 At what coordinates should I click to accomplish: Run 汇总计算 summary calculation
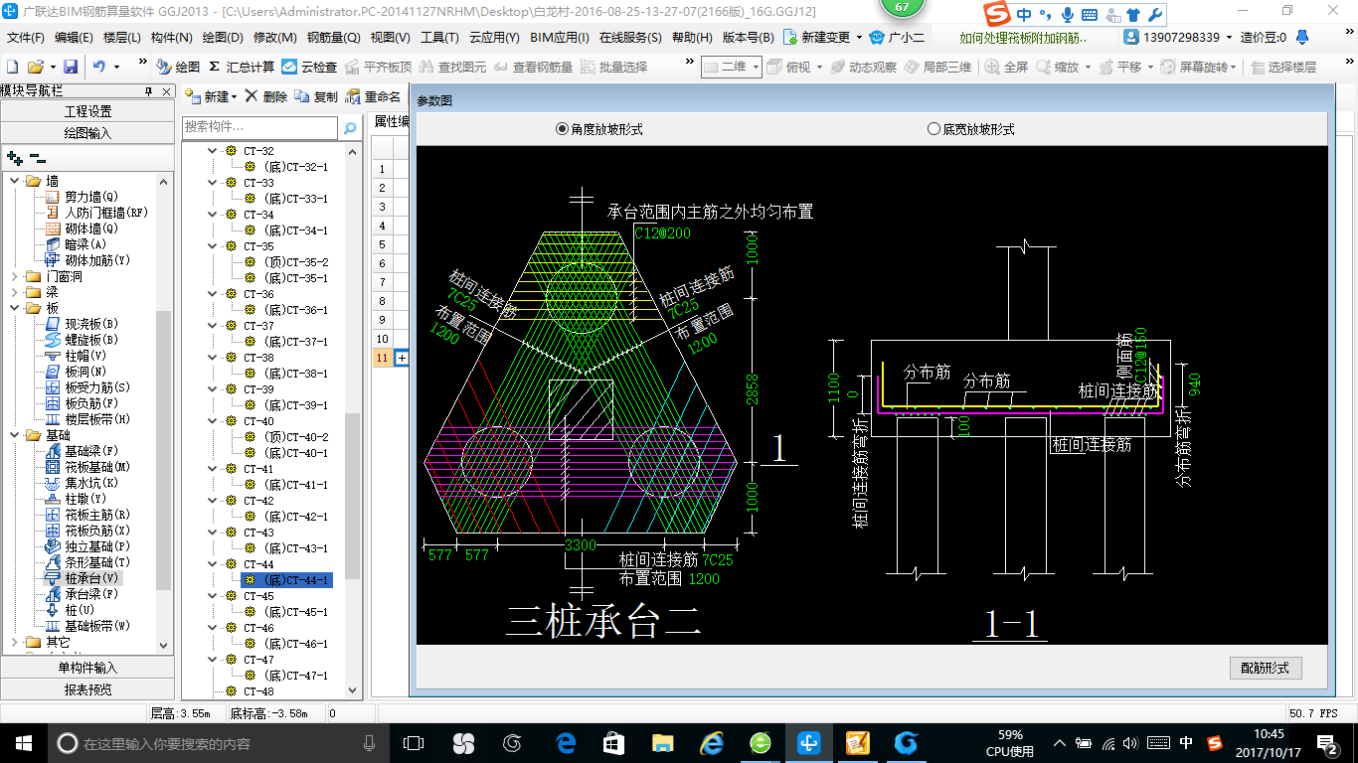click(x=241, y=67)
